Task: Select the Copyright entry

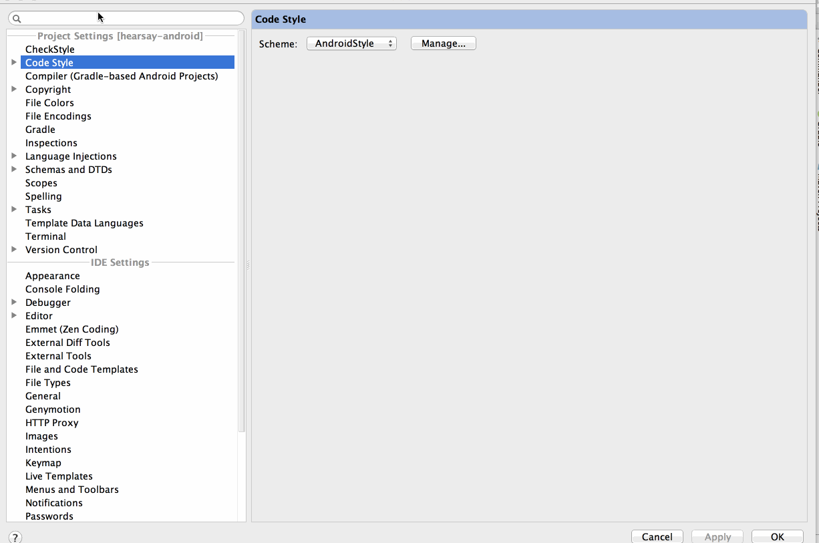Action: 48,89
